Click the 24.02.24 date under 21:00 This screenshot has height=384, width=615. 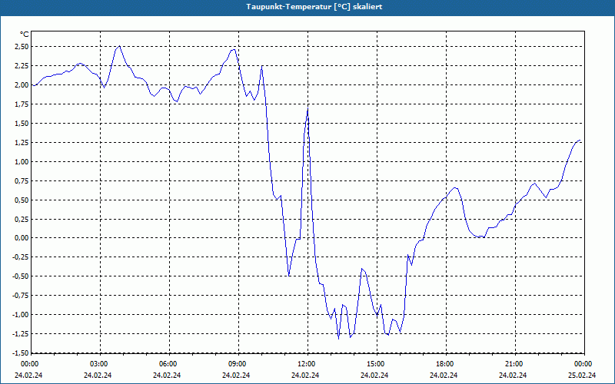513,376
